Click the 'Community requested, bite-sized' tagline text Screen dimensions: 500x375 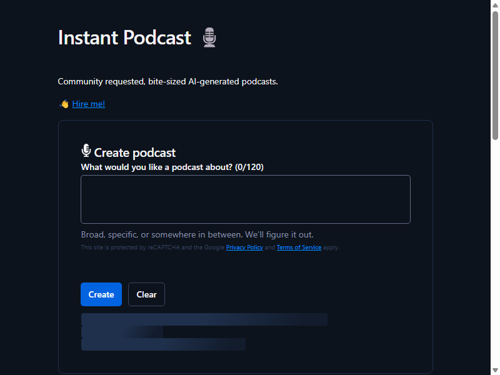click(167, 82)
